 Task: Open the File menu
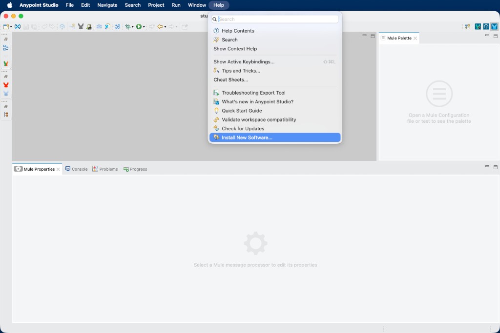click(69, 5)
